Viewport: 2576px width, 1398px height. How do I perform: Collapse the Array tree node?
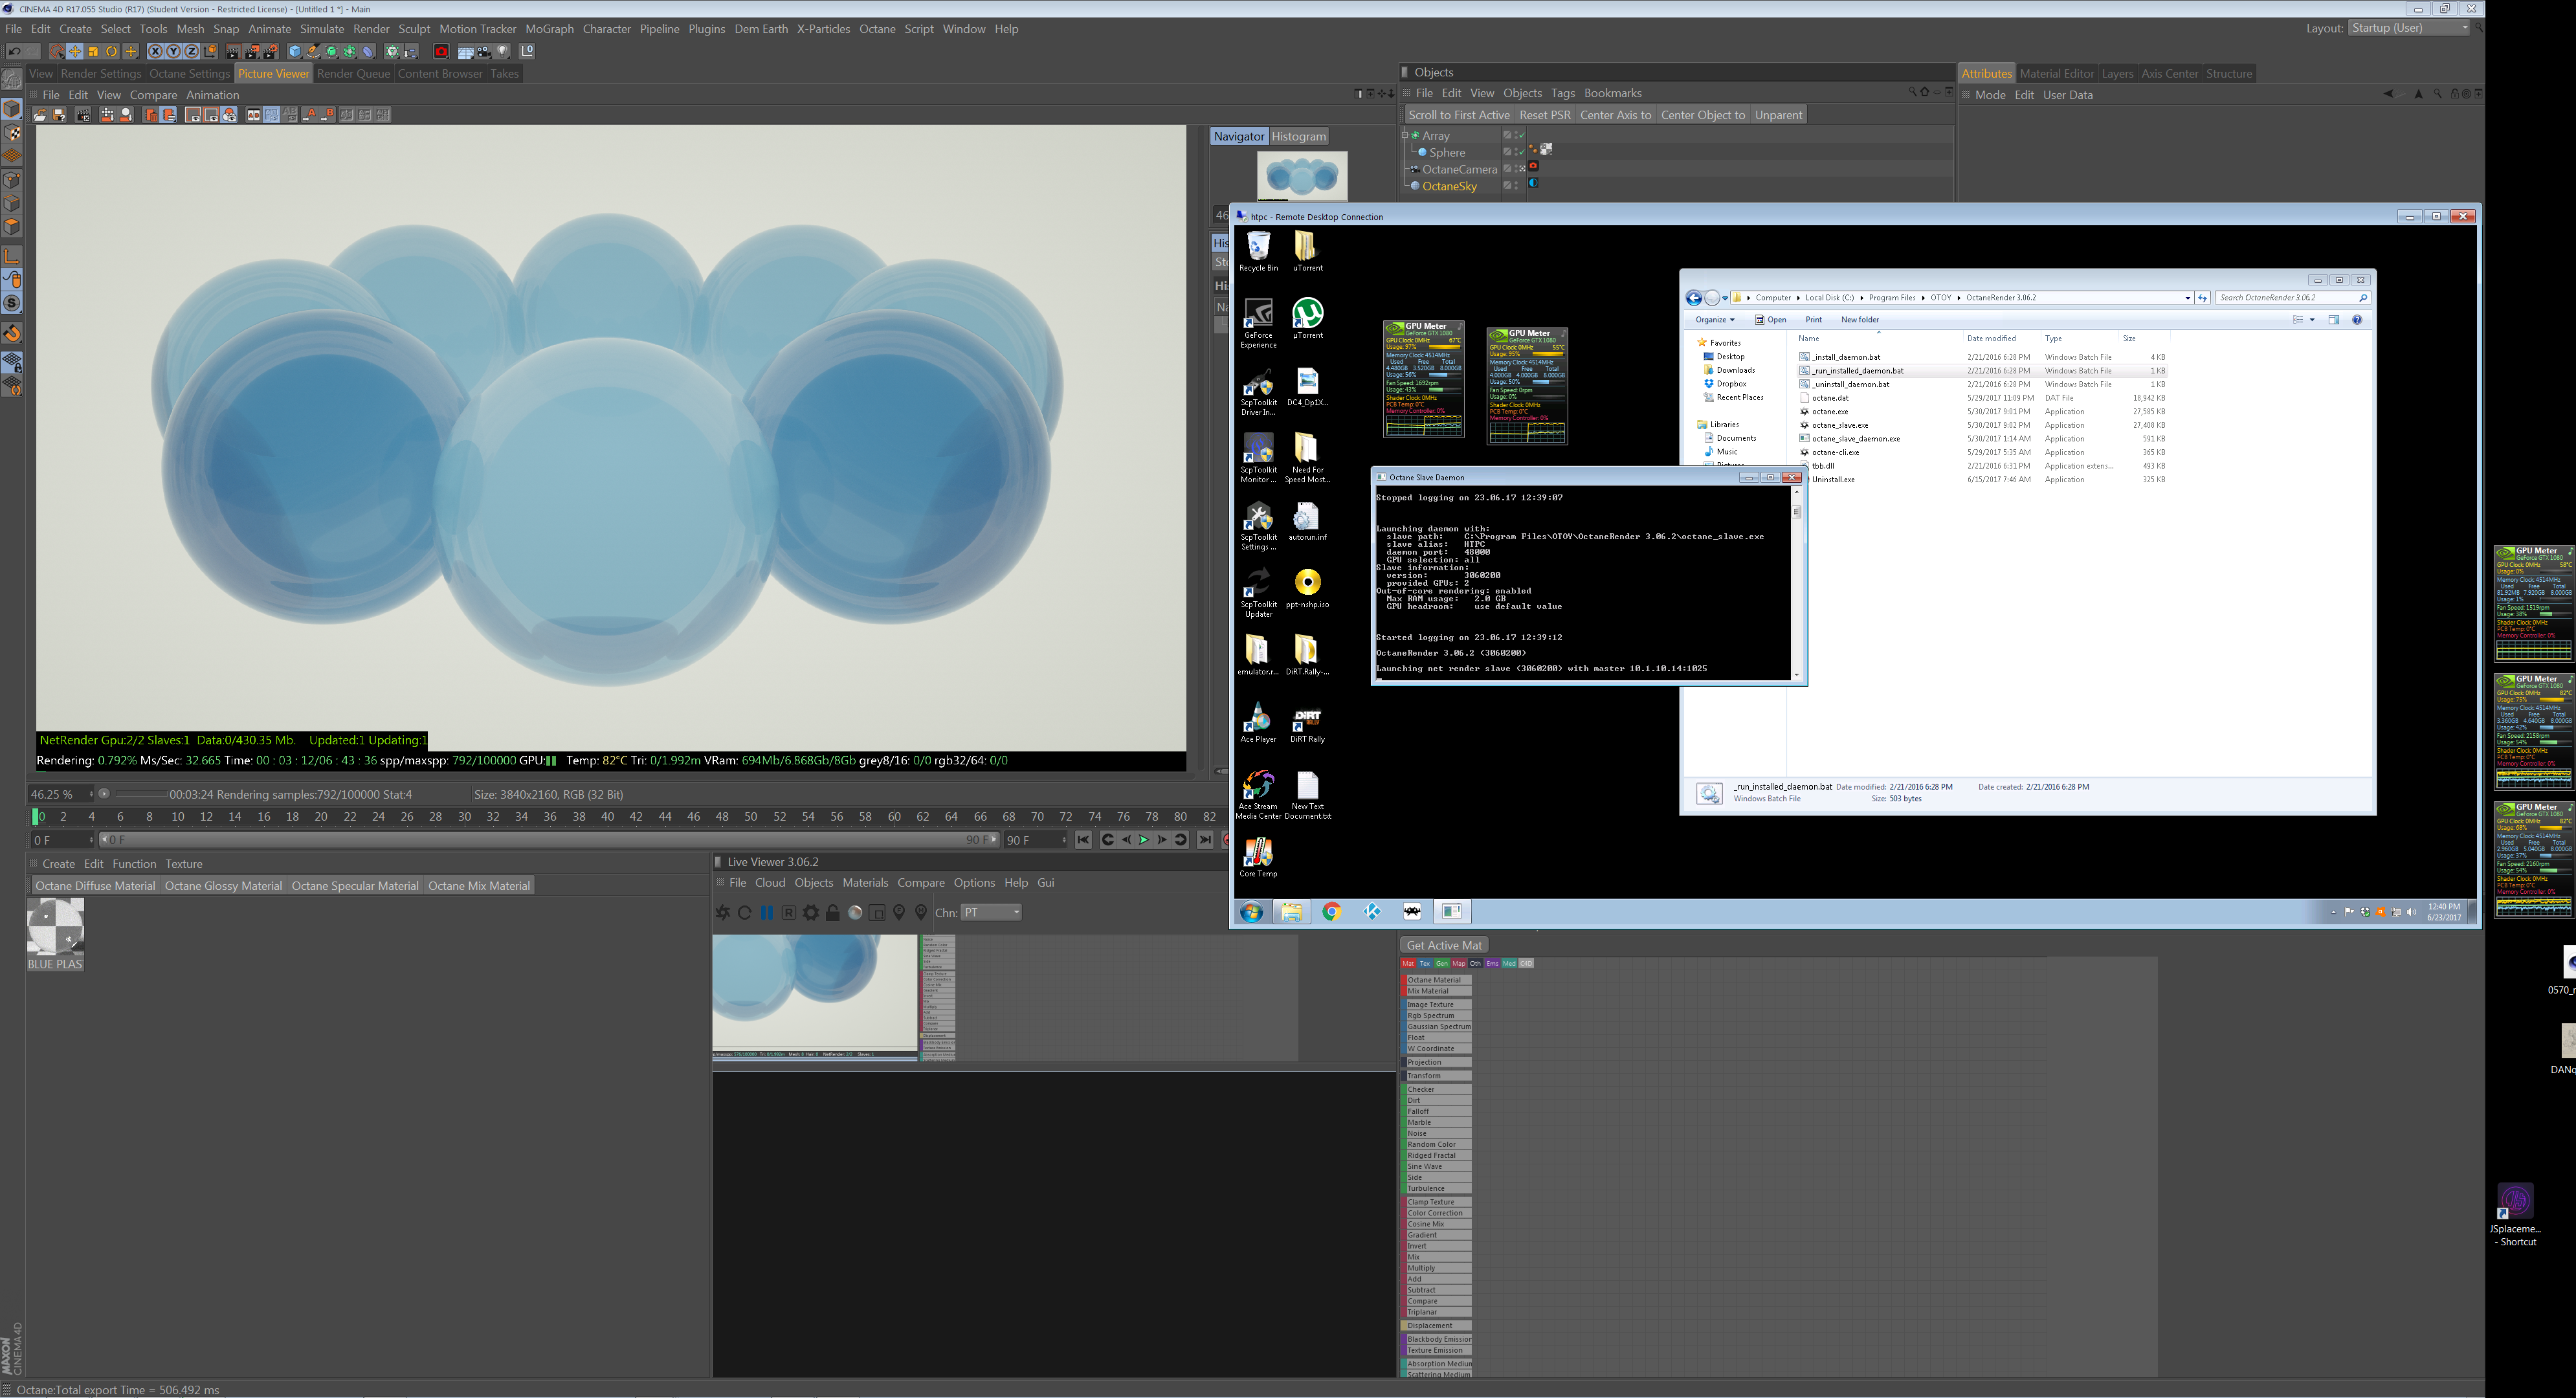tap(1405, 135)
